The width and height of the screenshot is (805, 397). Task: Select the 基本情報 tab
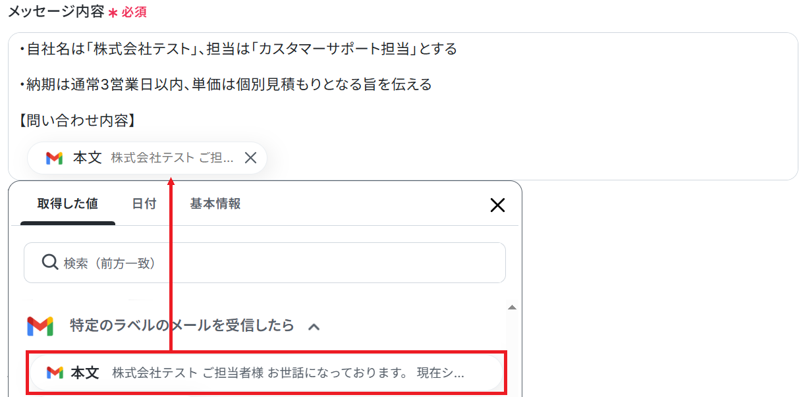click(215, 204)
